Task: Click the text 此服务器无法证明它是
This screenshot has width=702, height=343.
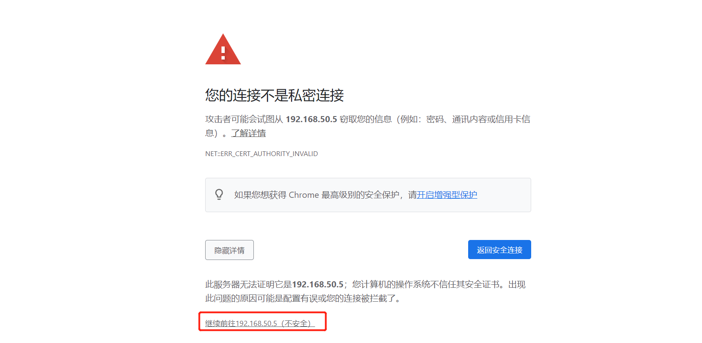Action: pos(249,284)
